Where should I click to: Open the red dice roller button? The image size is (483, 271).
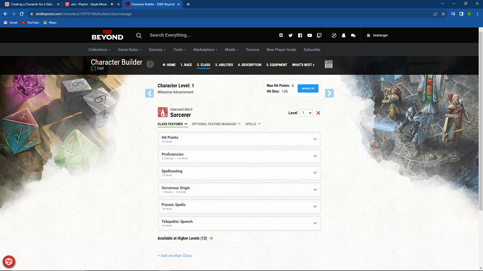[9, 262]
